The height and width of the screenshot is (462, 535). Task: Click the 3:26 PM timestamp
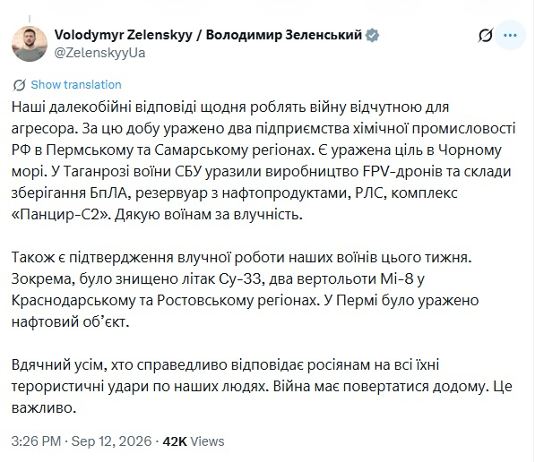point(36,441)
